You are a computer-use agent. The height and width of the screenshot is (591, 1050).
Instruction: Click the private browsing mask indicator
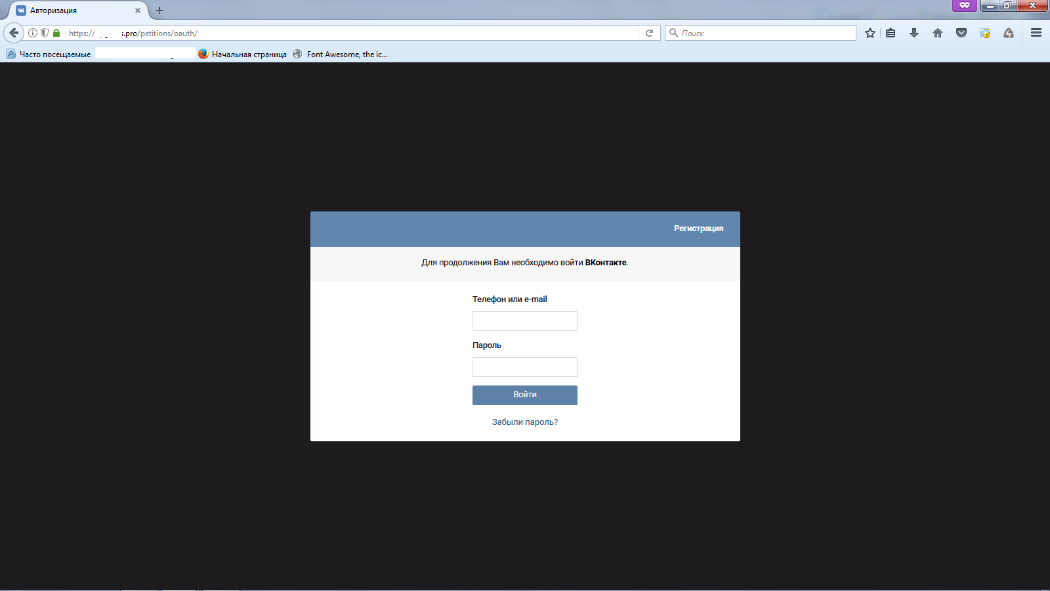tap(964, 5)
